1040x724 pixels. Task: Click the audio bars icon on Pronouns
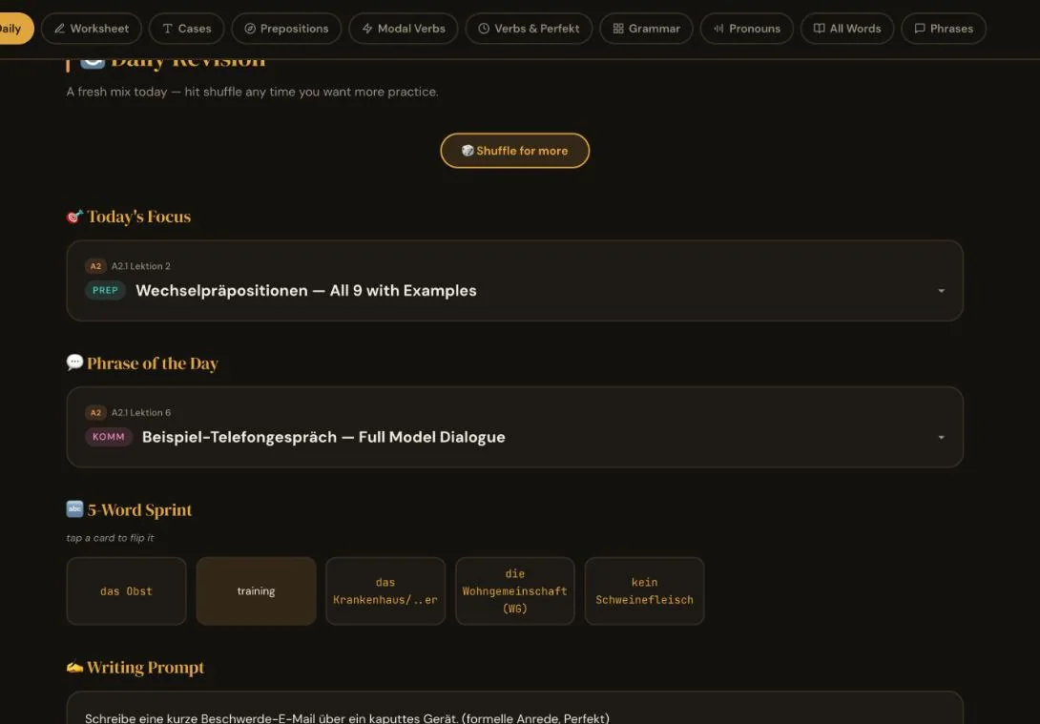[718, 29]
